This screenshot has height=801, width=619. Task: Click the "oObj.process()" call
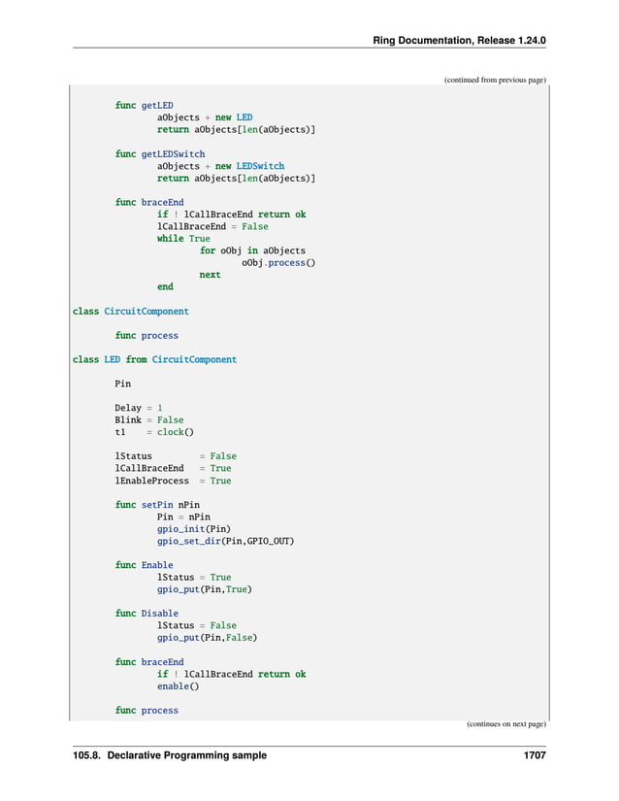[278, 262]
